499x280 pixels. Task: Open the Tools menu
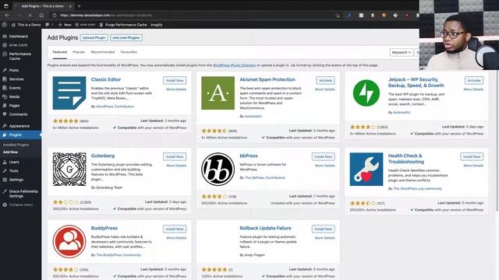14,171
